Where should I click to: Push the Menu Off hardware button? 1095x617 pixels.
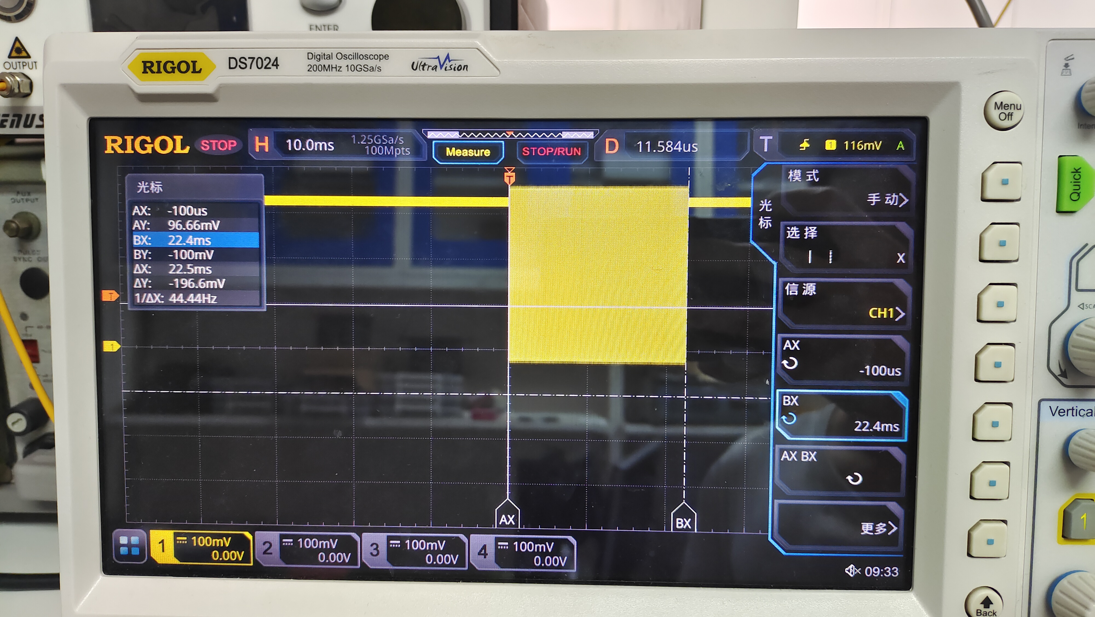click(1004, 111)
